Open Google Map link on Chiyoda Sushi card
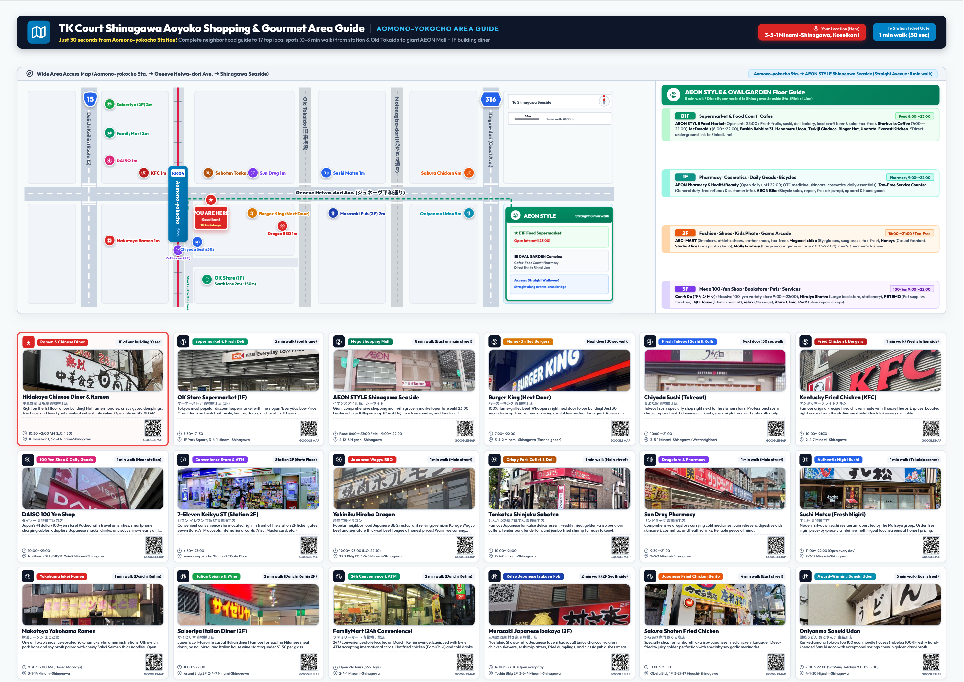 (775, 441)
